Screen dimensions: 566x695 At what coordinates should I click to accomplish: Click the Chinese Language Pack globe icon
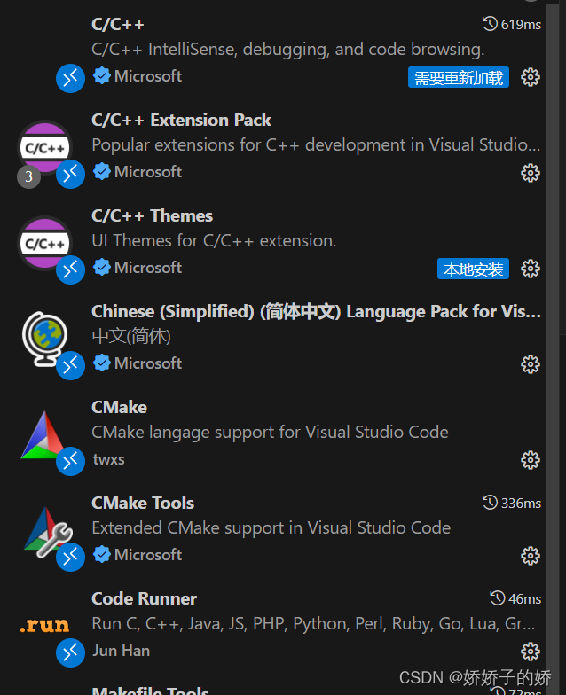click(x=44, y=338)
